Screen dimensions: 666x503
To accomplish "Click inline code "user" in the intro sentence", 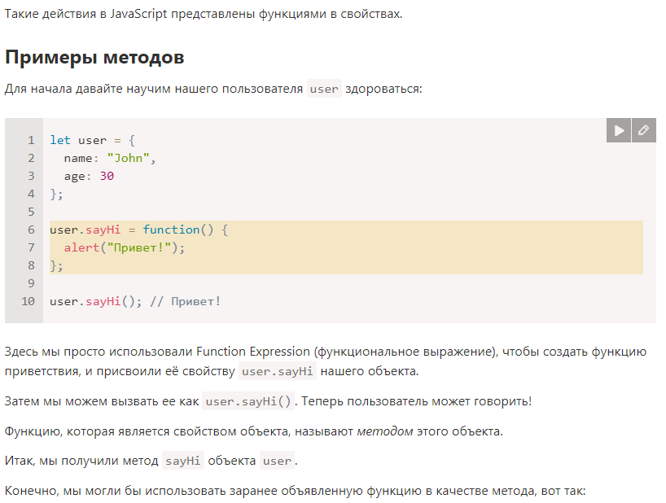I will (324, 89).
